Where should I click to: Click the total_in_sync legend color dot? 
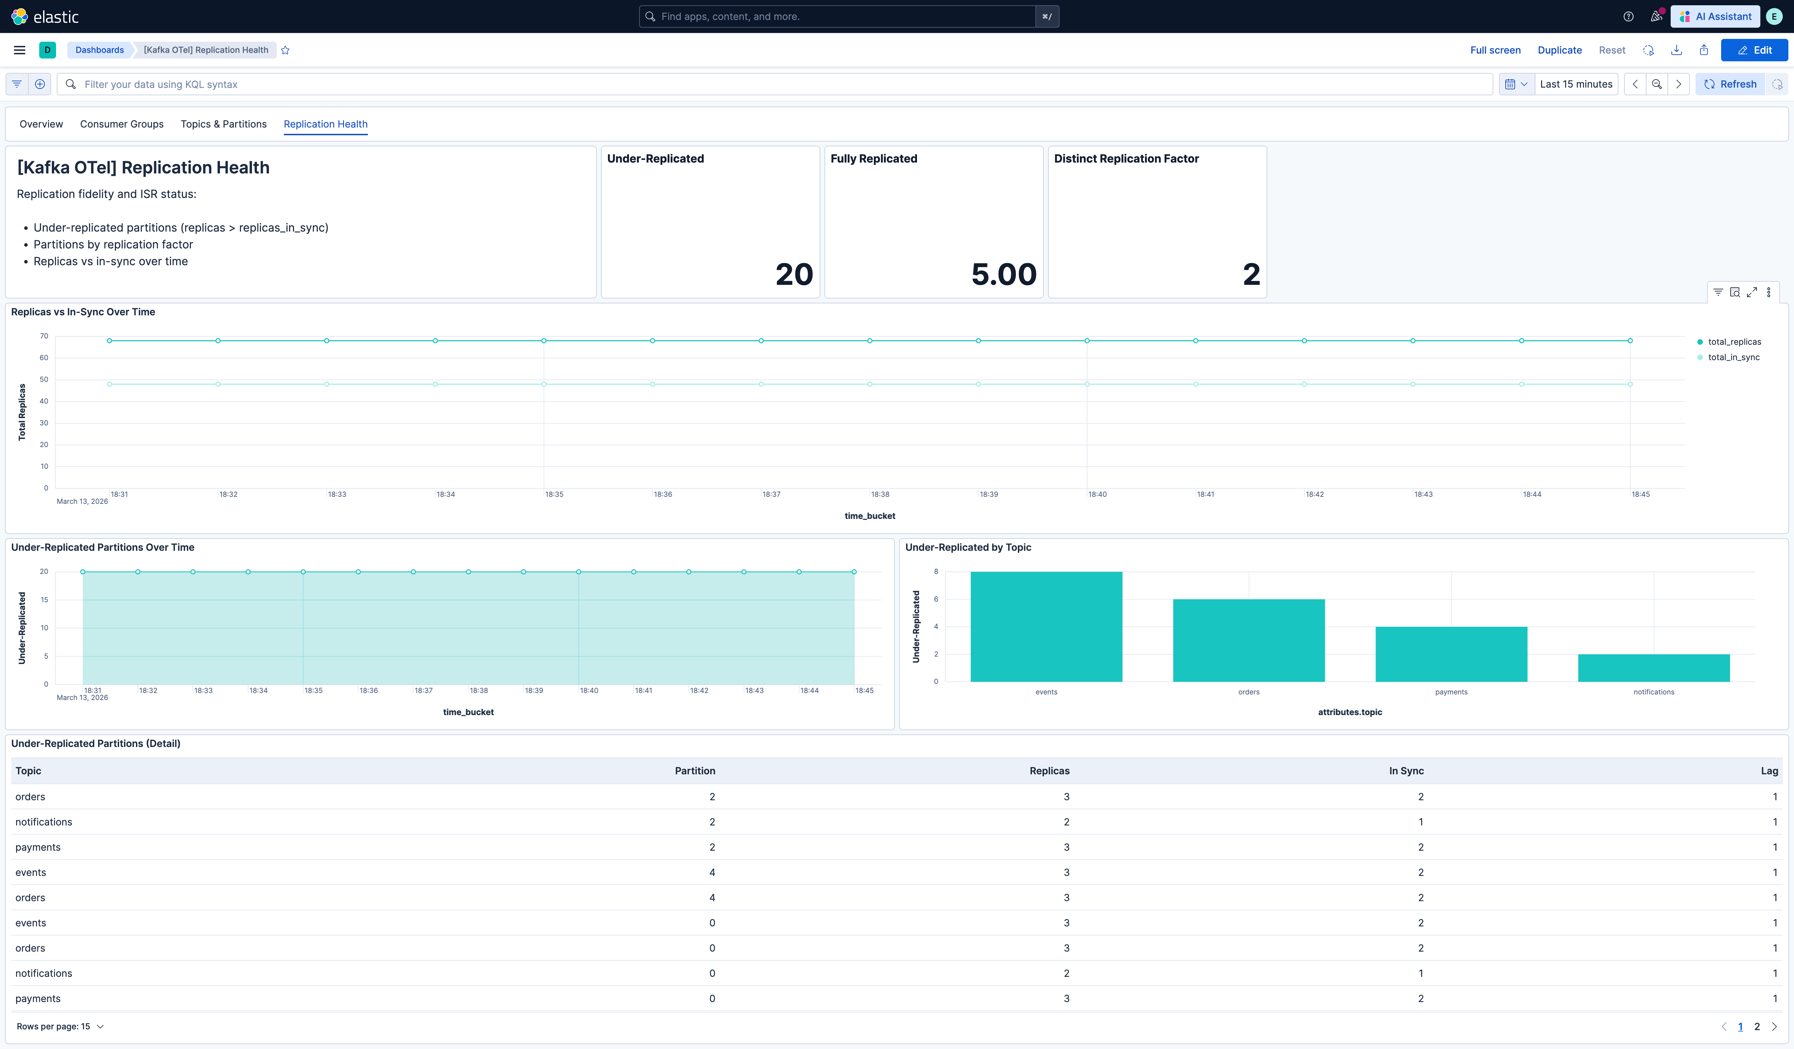coord(1700,357)
